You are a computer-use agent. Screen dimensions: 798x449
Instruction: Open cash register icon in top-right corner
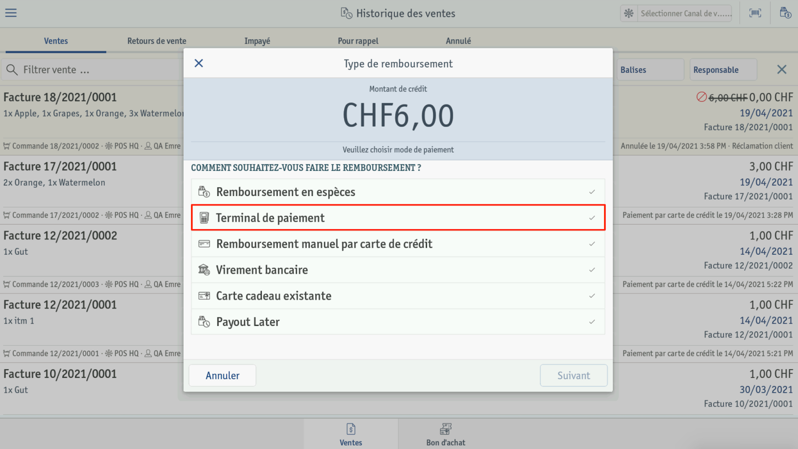pos(785,13)
